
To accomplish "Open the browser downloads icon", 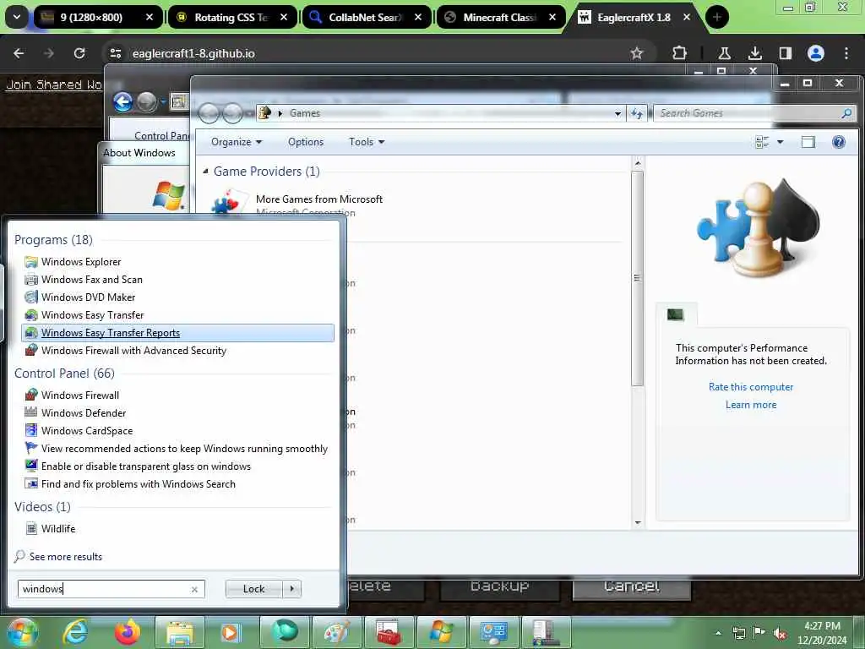I will point(754,53).
